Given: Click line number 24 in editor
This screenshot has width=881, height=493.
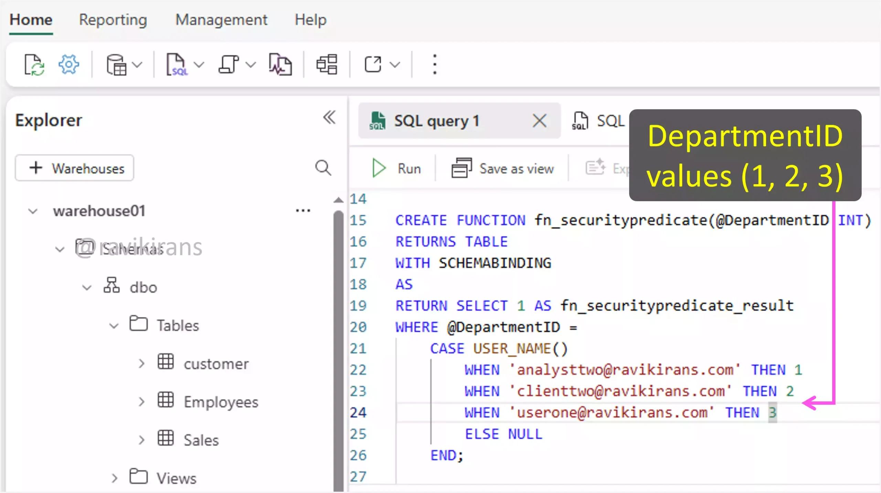Looking at the screenshot, I should pos(358,412).
